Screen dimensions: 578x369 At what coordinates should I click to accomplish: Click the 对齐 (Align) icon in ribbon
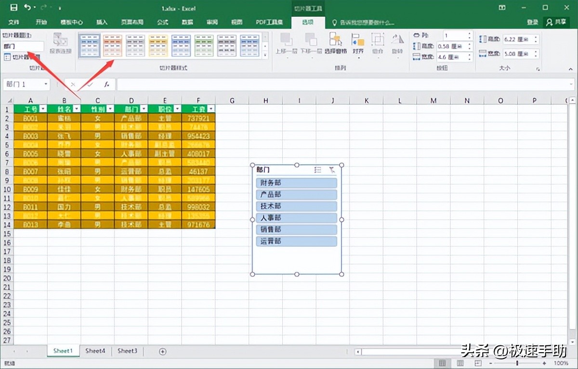[358, 41]
